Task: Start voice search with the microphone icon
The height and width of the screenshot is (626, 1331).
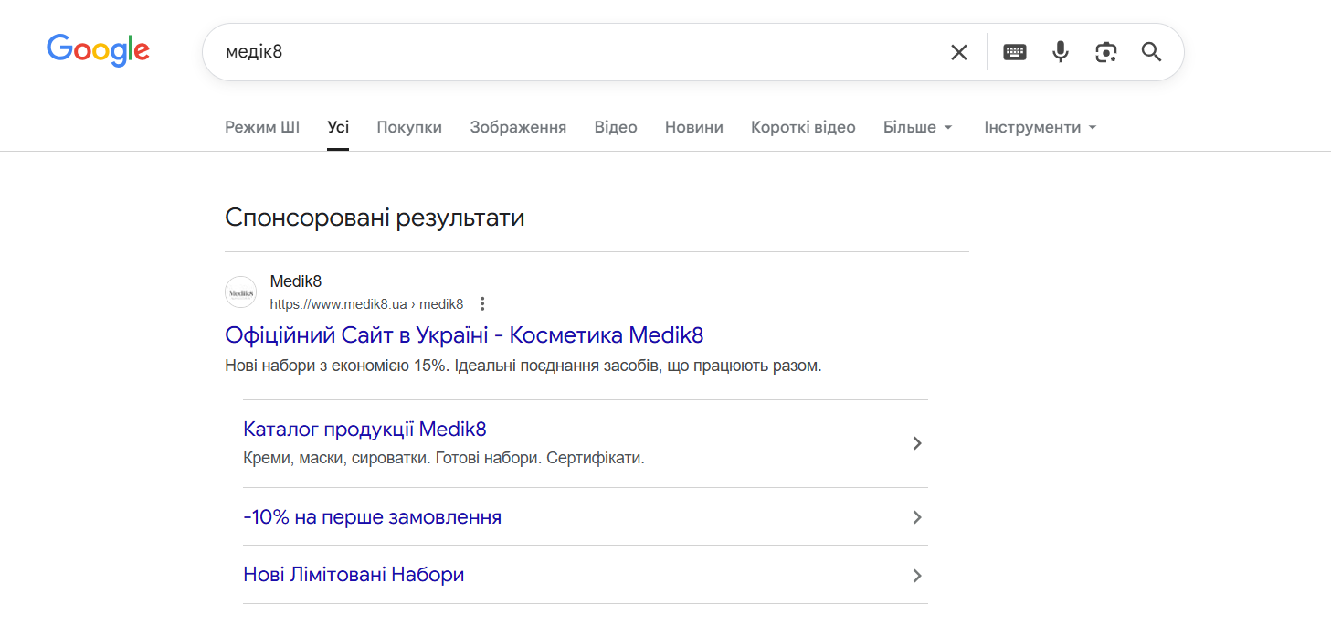Action: [1060, 52]
